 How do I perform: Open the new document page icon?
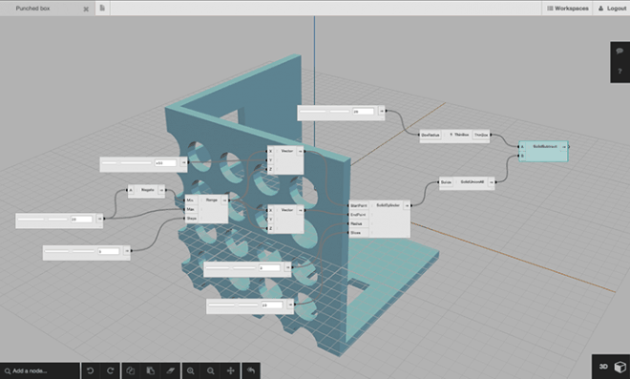[102, 8]
